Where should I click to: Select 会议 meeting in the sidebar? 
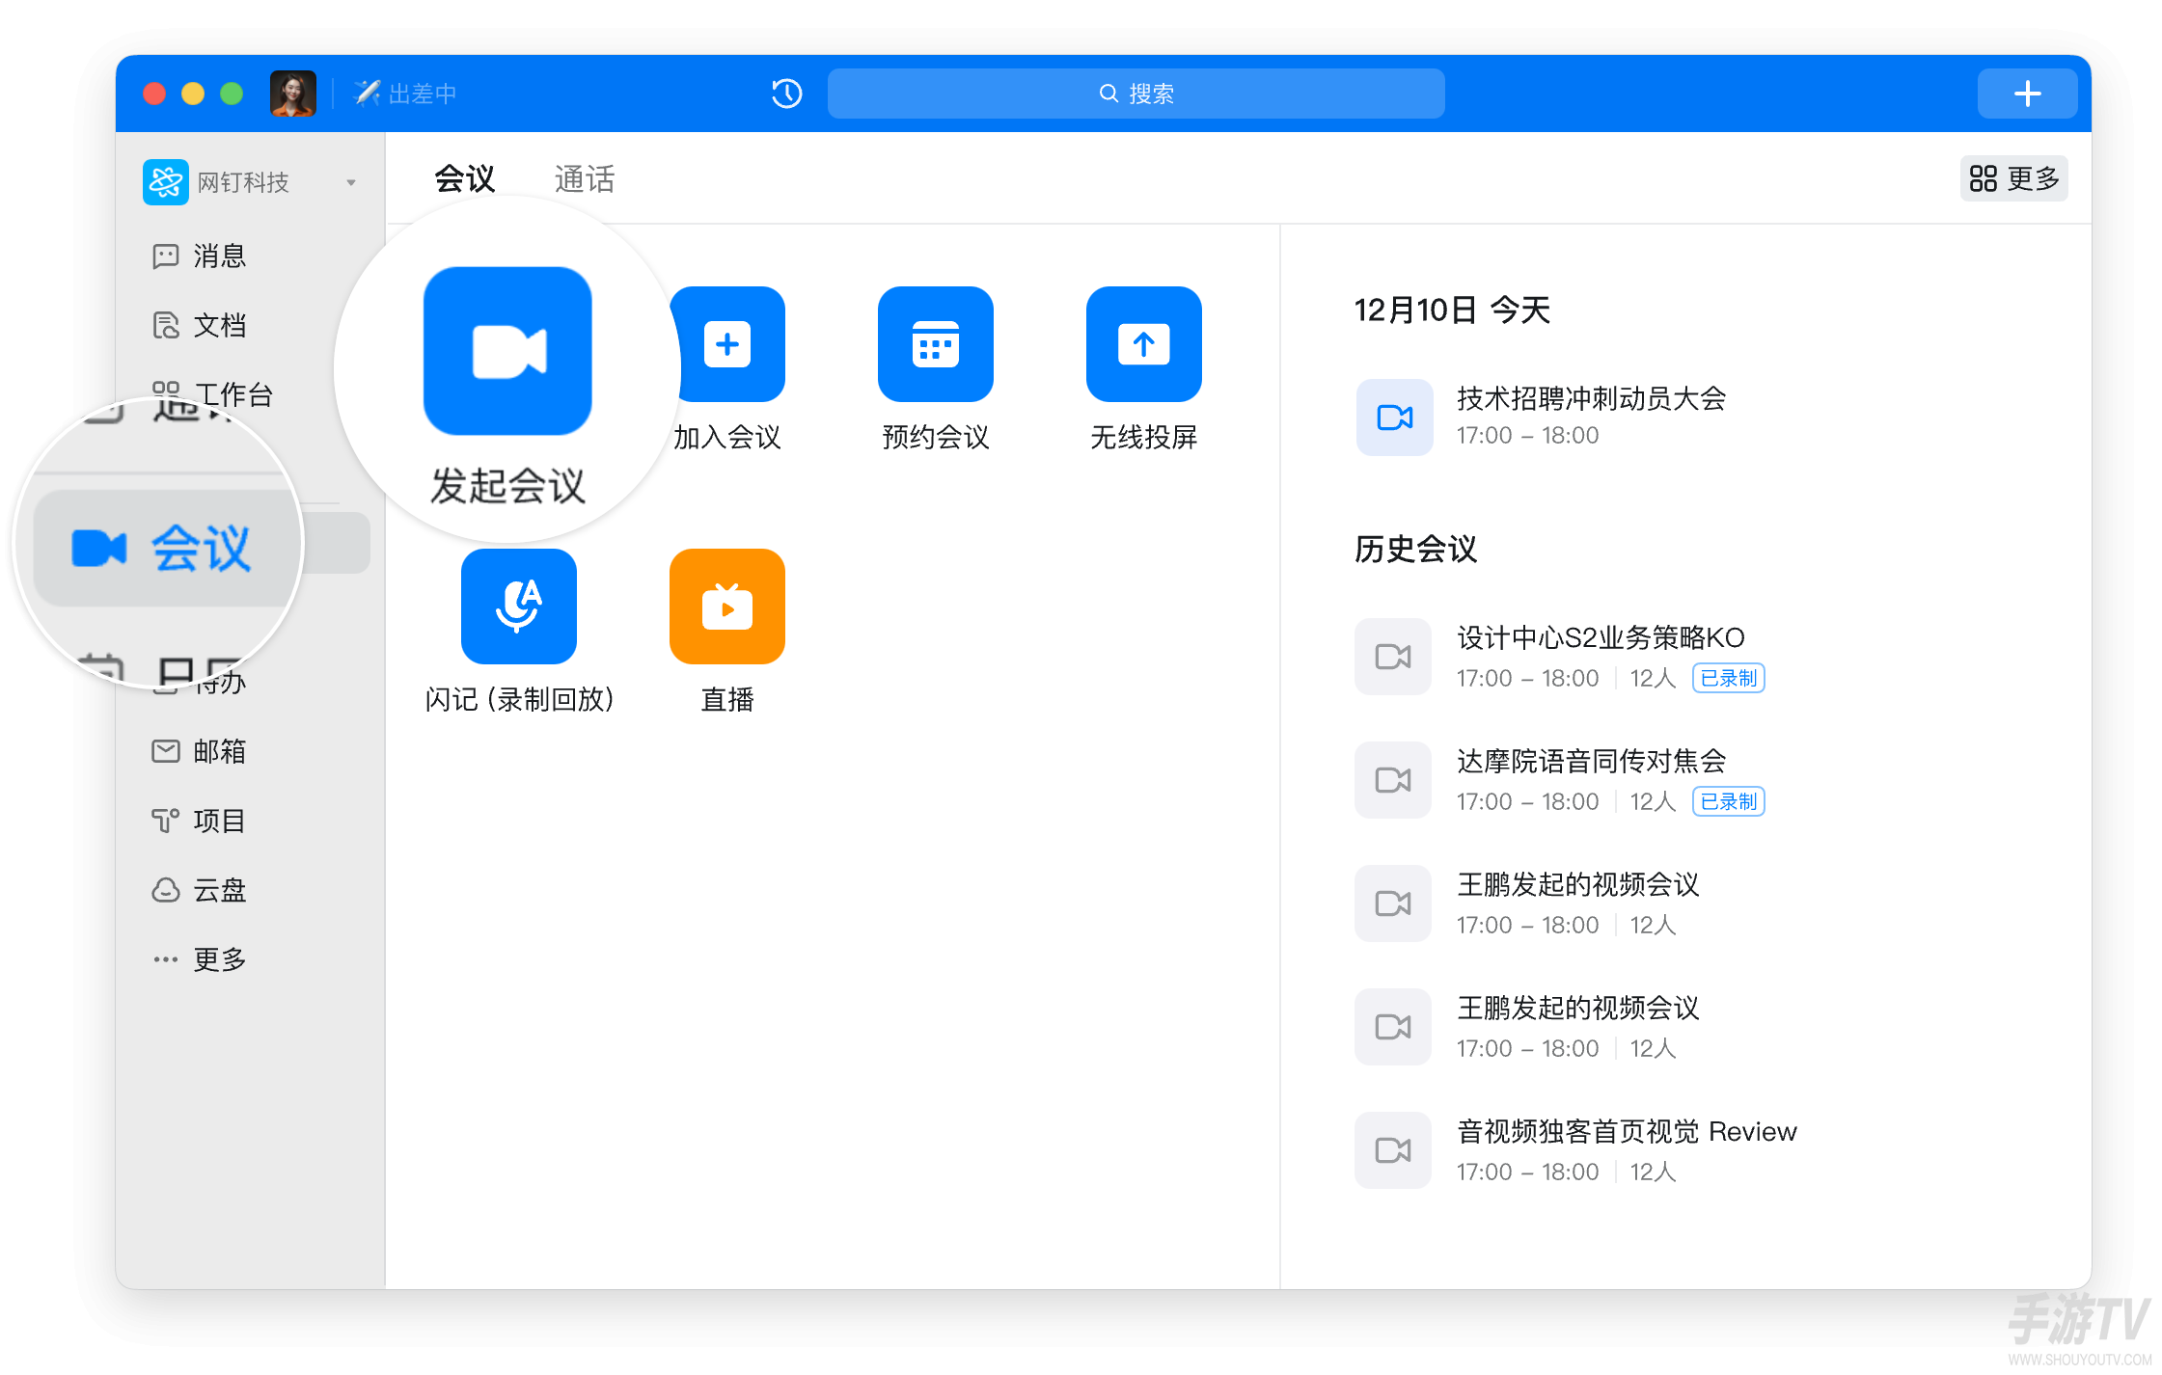(x=162, y=548)
